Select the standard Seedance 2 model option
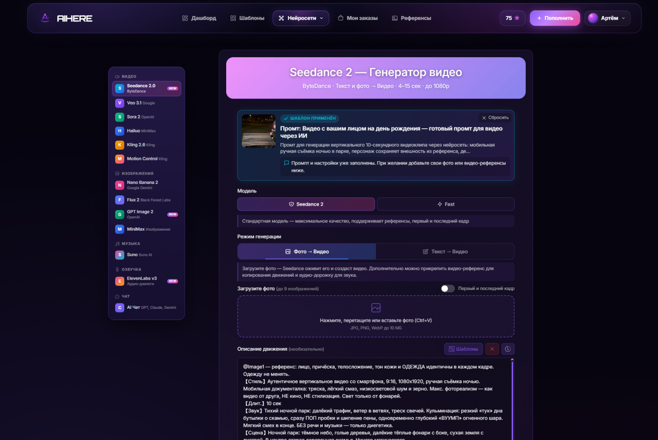This screenshot has height=440, width=658. [x=306, y=204]
